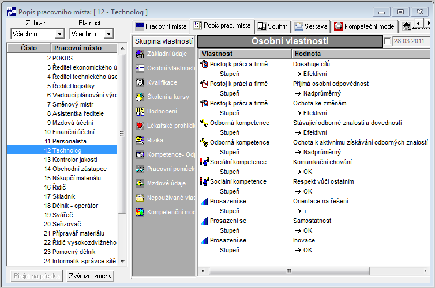Open the Kompeteční model tab

(x=365, y=26)
